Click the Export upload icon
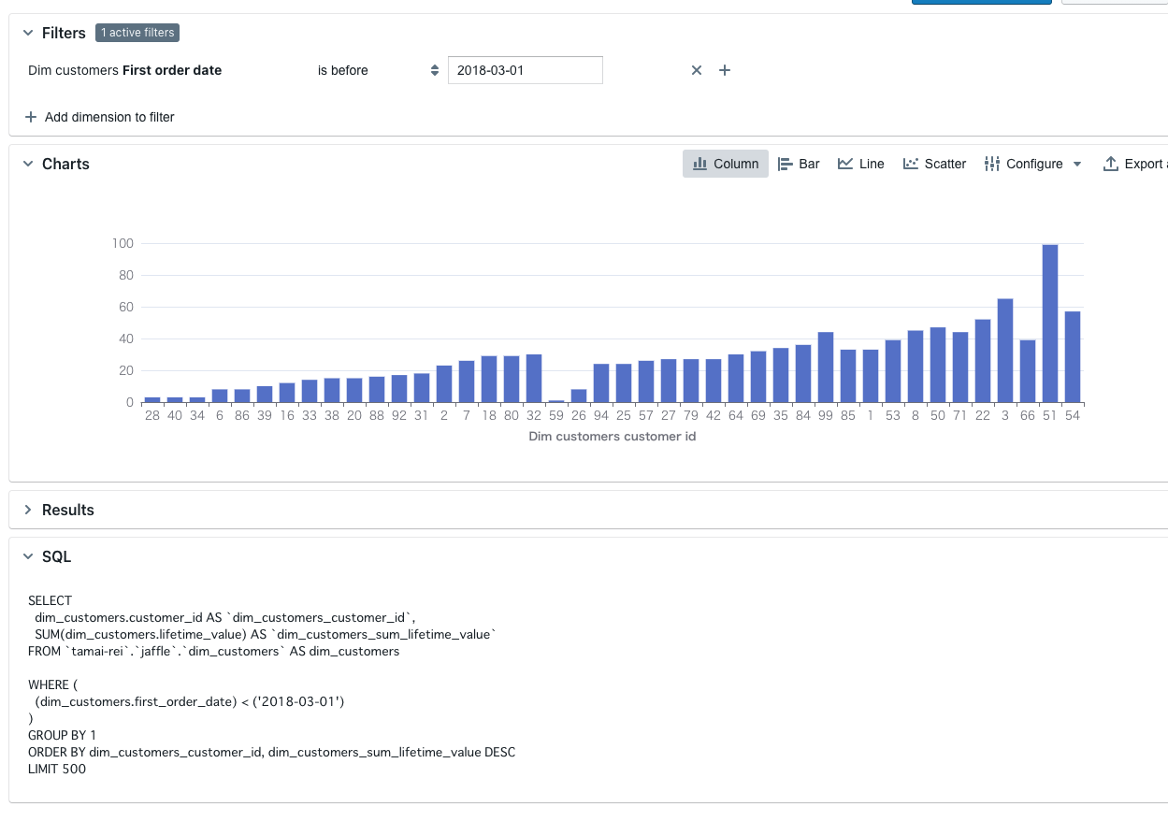This screenshot has height=821, width=1168. pos(1111,164)
